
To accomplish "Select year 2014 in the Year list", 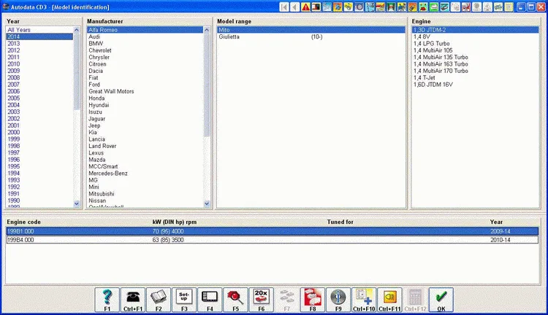I will coord(39,37).
